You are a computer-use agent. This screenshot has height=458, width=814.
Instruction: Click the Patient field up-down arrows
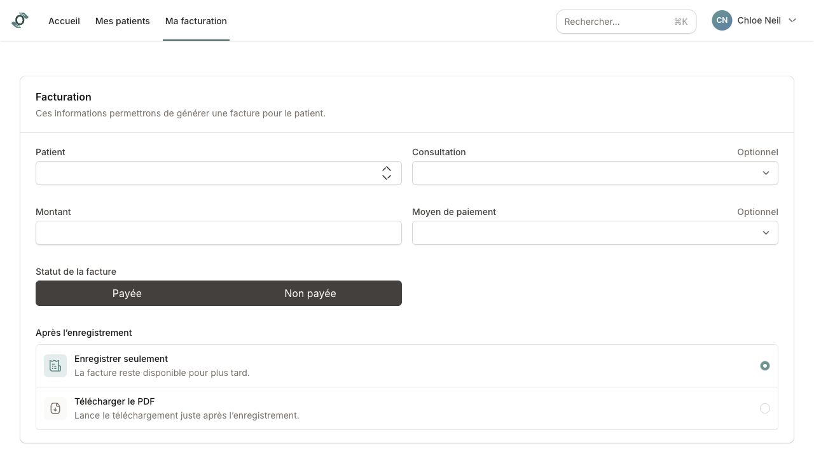pos(387,173)
